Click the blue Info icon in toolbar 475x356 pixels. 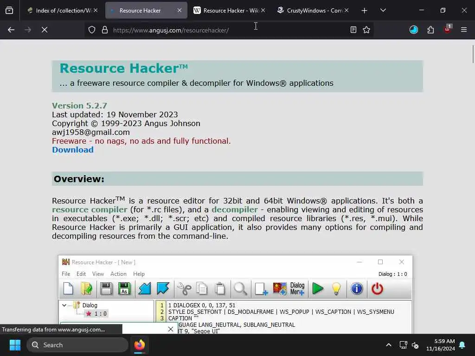coord(357,288)
